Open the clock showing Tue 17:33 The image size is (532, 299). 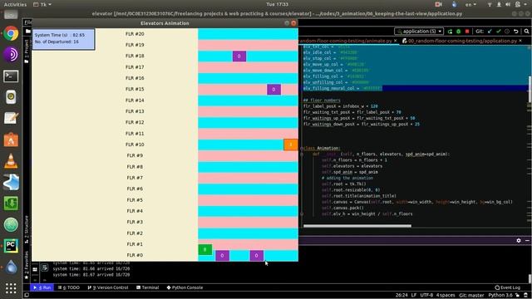click(277, 4)
